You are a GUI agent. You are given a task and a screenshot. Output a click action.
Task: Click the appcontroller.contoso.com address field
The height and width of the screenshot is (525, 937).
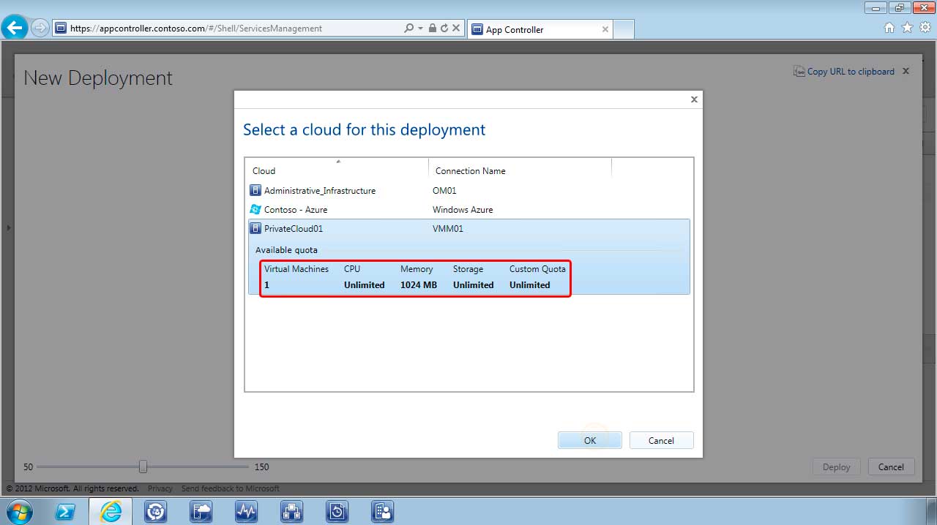pos(228,28)
